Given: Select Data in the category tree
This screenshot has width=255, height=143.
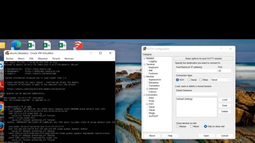Looking at the screenshot, I should (151, 98).
